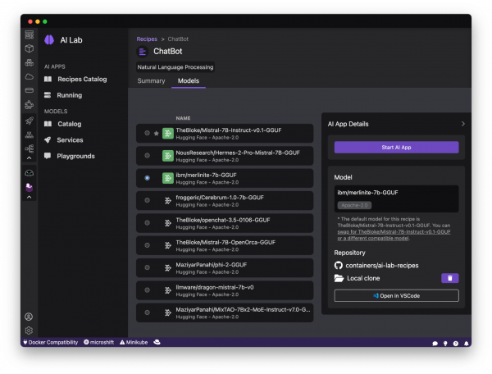Click the tree-nodes icon above the first caret
Screen dimensions: 492x374
coord(30,148)
